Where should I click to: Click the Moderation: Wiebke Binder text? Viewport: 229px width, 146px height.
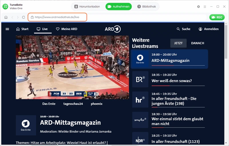pyautogui.click(x=76, y=132)
